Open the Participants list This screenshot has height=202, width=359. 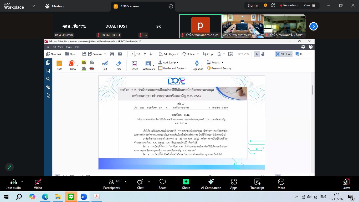[x=111, y=182]
